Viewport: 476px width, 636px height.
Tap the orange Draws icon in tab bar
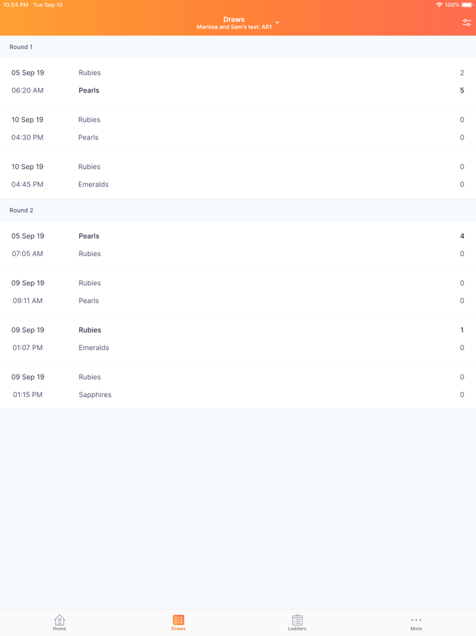[178, 618]
